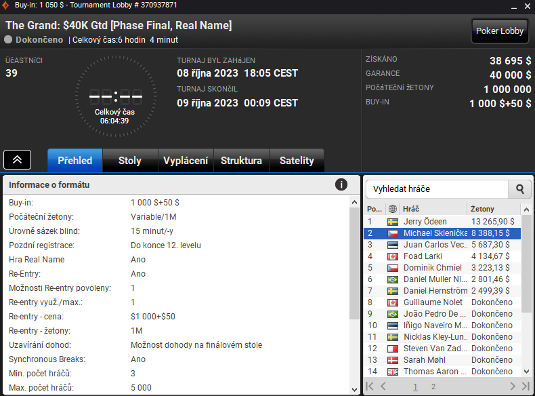Screen dimensions: 535x396
Task: Click the down arrow of the player list scrollbar
Action: point(526,372)
